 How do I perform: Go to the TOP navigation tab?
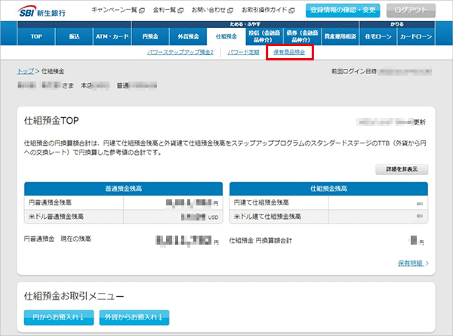(35, 36)
